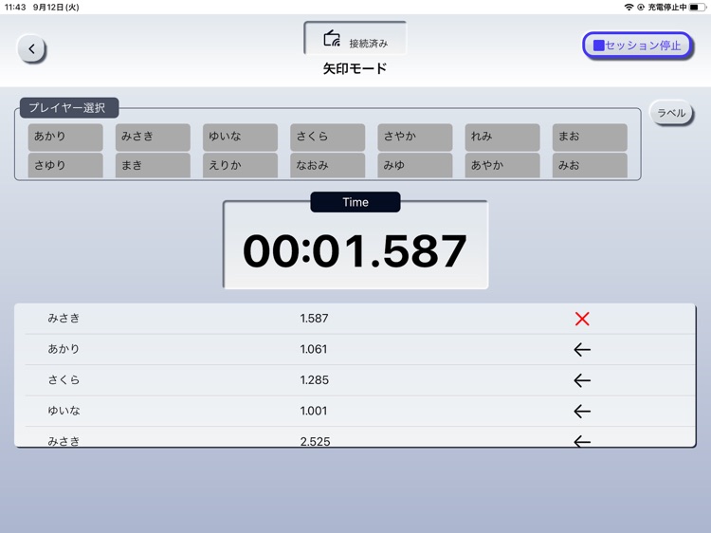
Task: Tap the 9月12日(火) date in the status bar
Action: [56, 7]
